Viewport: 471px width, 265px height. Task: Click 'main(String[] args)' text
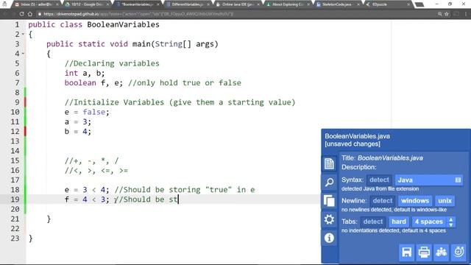coord(175,44)
